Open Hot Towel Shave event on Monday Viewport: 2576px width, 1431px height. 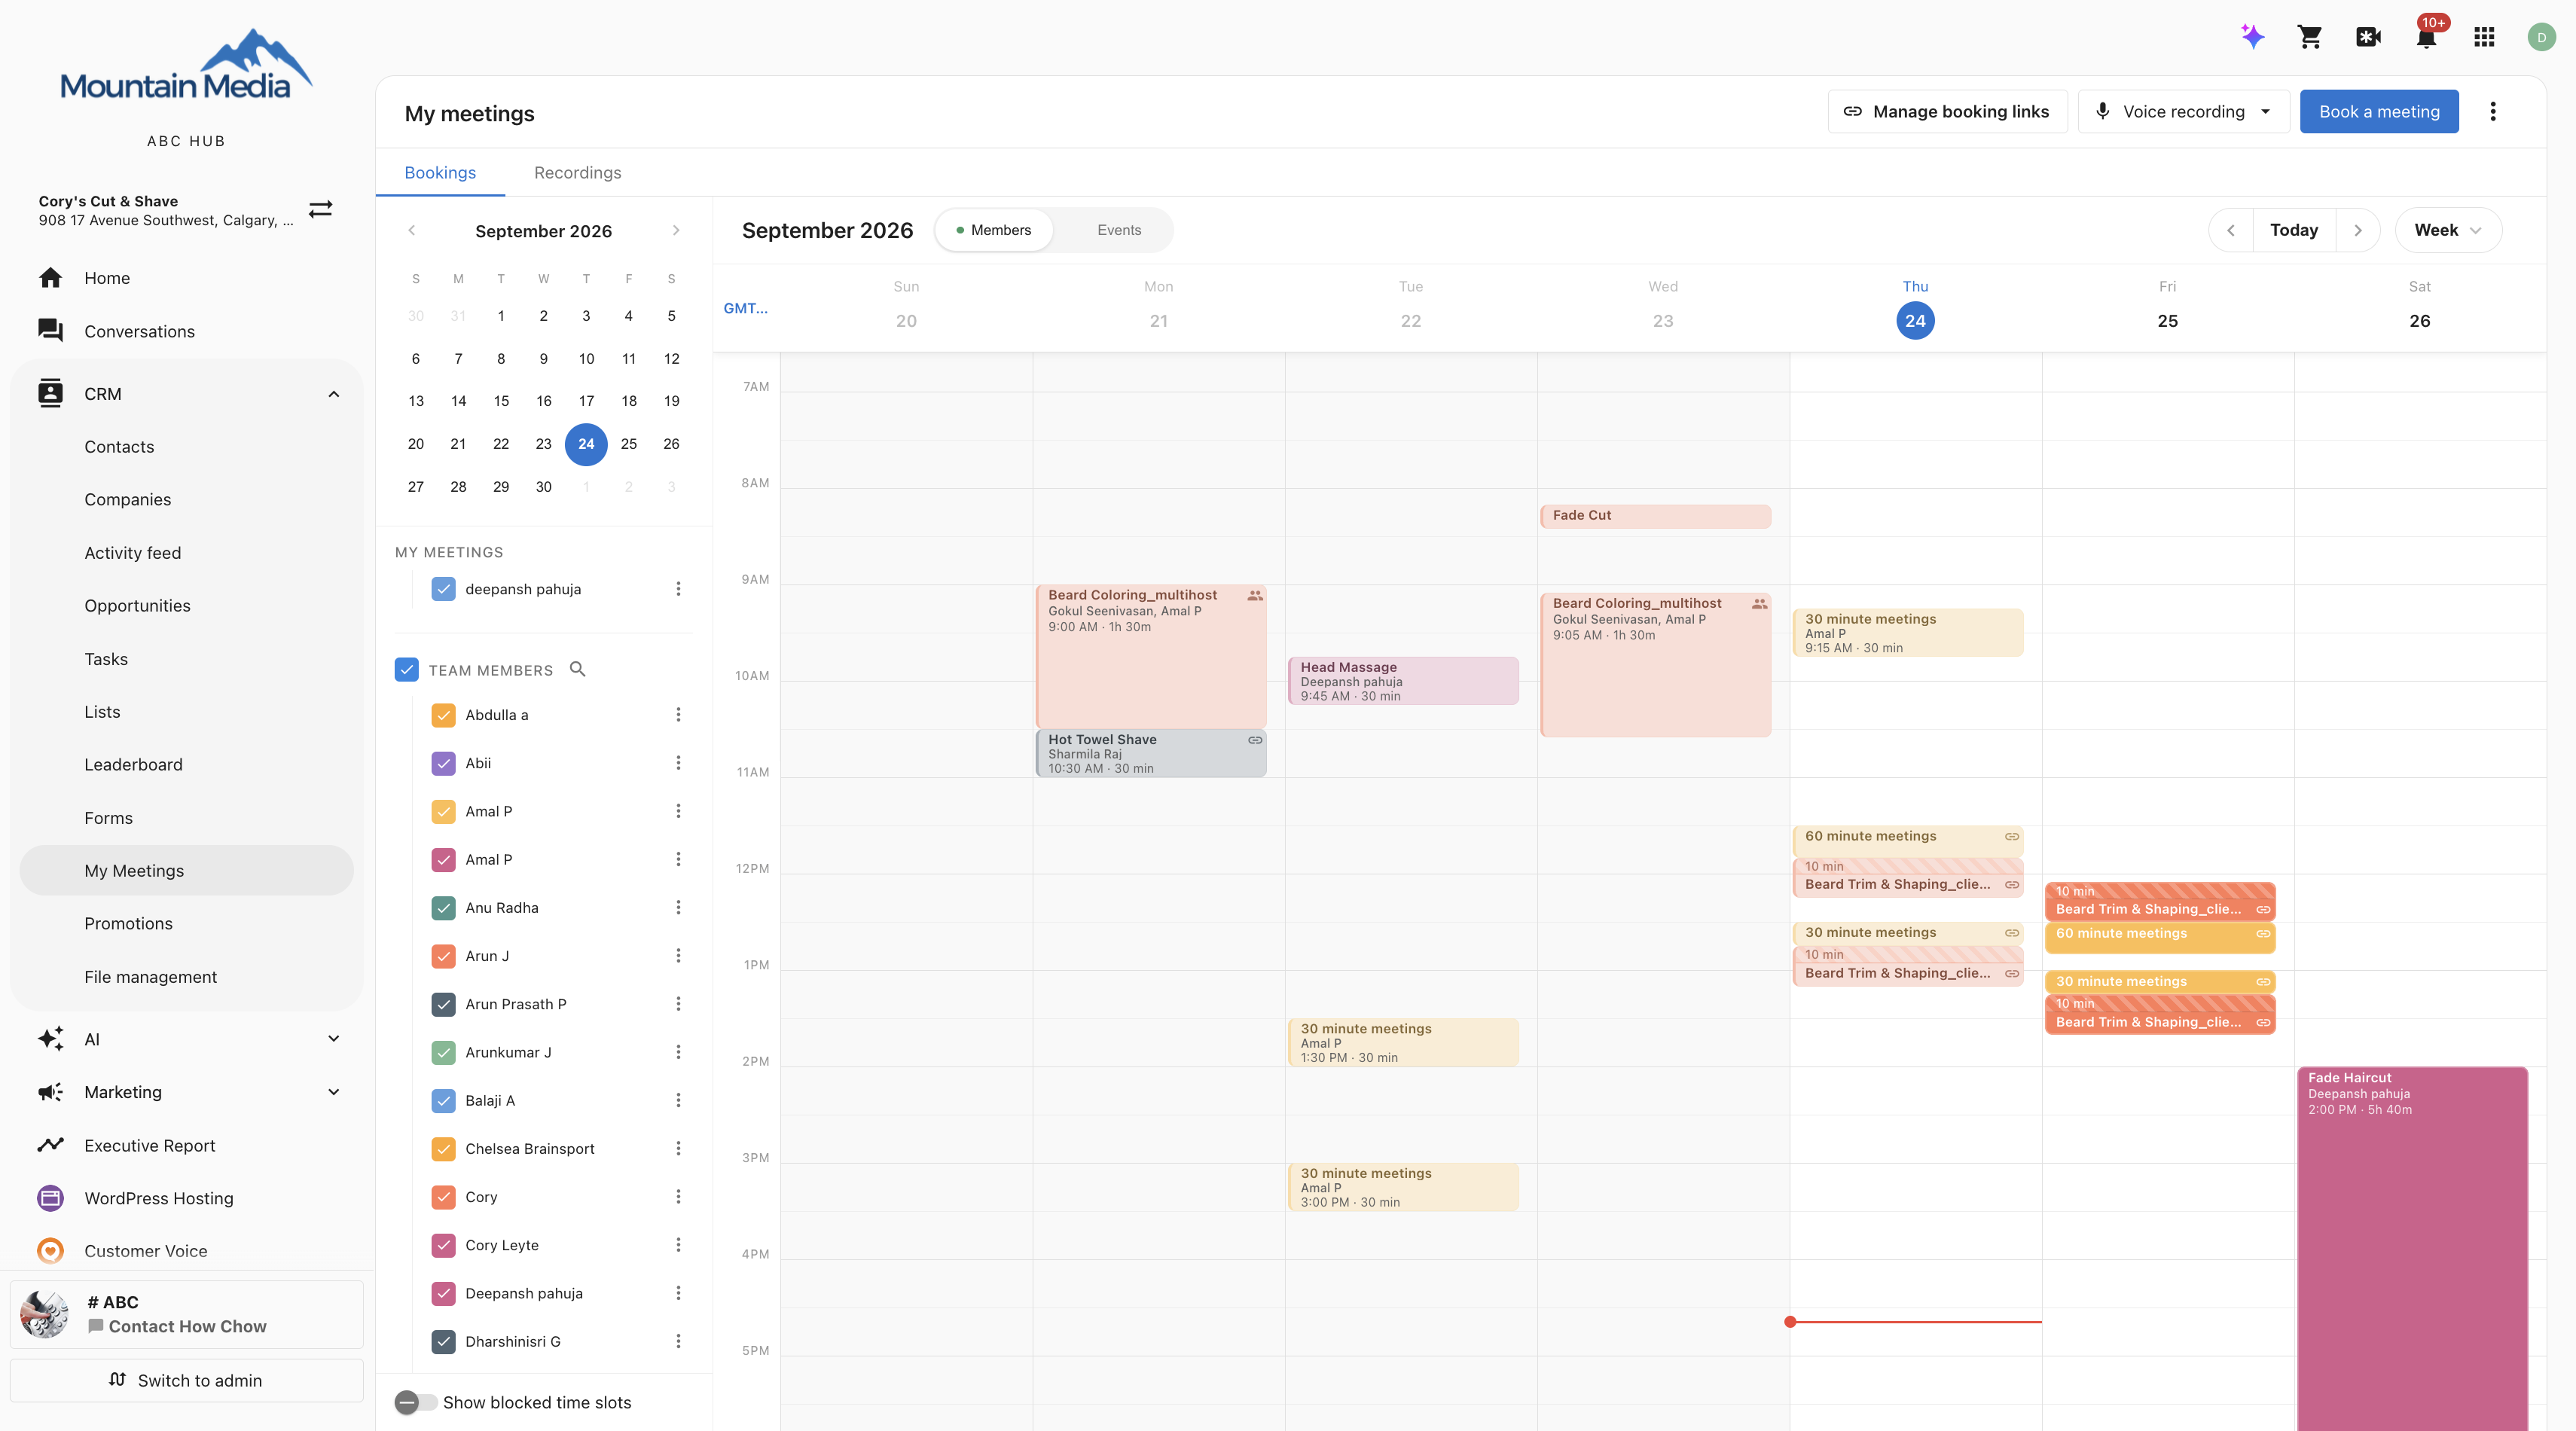click(x=1151, y=753)
